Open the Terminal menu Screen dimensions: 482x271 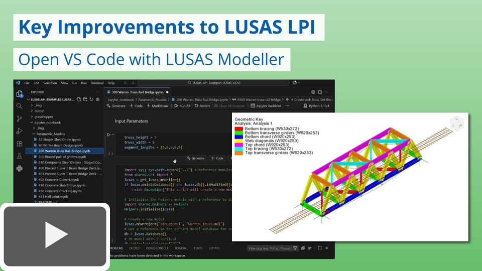96,83
